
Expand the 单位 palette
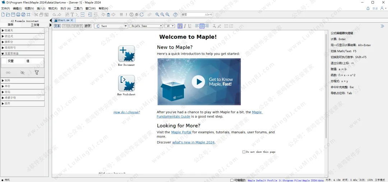point(23,86)
